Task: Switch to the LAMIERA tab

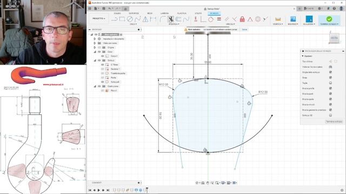Action: tap(164, 13)
